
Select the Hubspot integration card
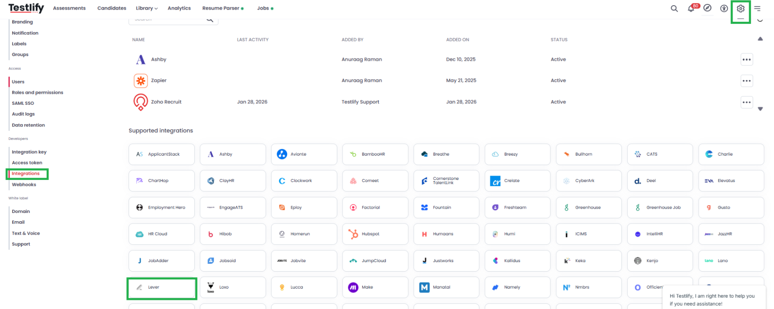pos(375,234)
